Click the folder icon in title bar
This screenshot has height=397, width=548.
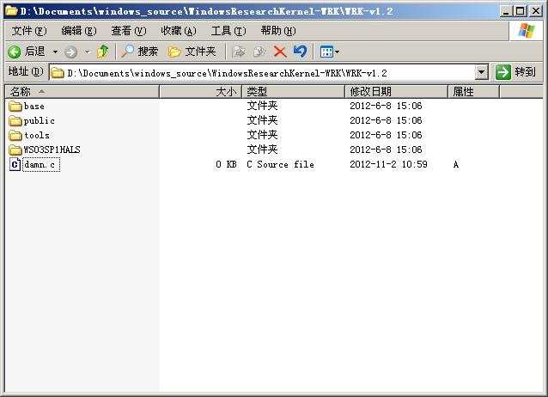pos(11,11)
